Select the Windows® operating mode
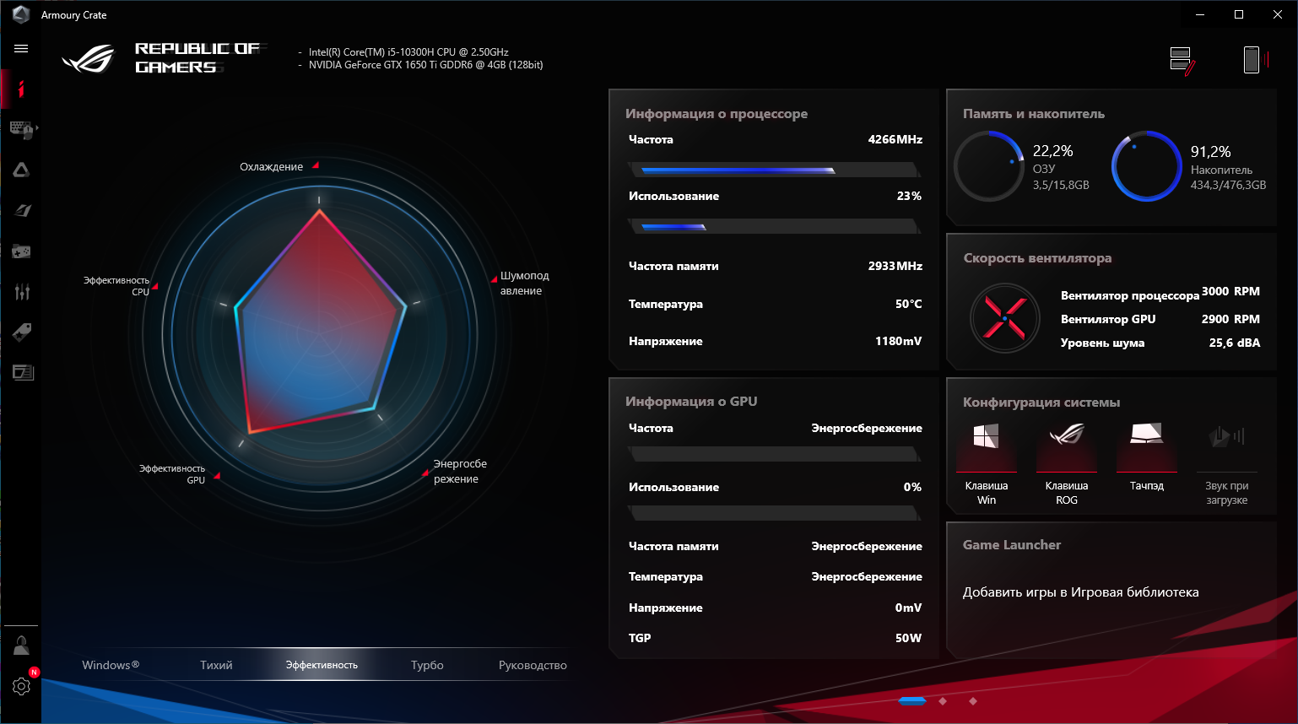Image resolution: width=1298 pixels, height=724 pixels. [x=111, y=665]
